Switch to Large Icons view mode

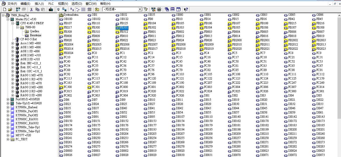point(72,9)
